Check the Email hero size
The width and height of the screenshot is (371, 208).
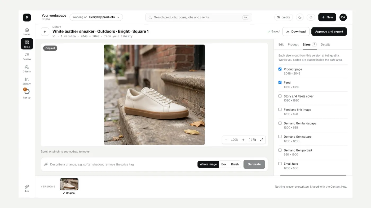280,164
